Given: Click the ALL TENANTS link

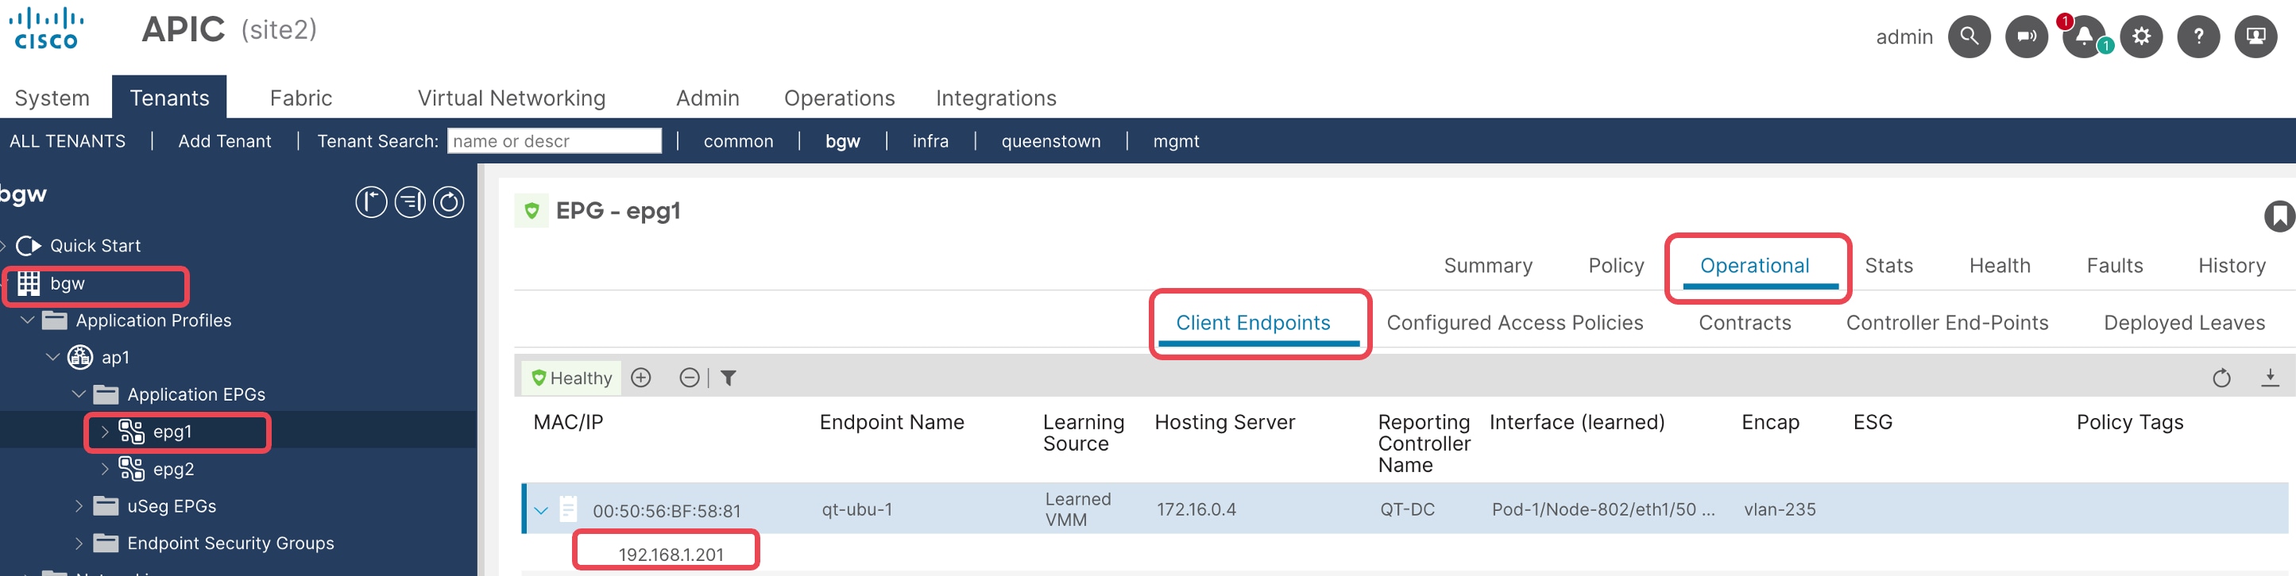Looking at the screenshot, I should (x=68, y=140).
